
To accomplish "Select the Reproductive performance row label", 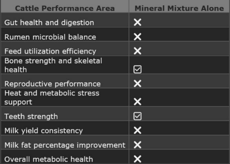I will (x=52, y=83).
